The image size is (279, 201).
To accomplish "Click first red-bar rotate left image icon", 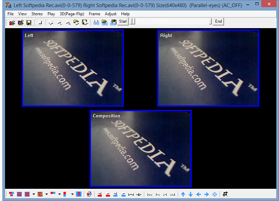I will [x=100, y=194].
